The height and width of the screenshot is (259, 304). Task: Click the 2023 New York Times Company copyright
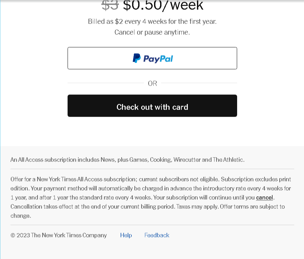point(58,235)
